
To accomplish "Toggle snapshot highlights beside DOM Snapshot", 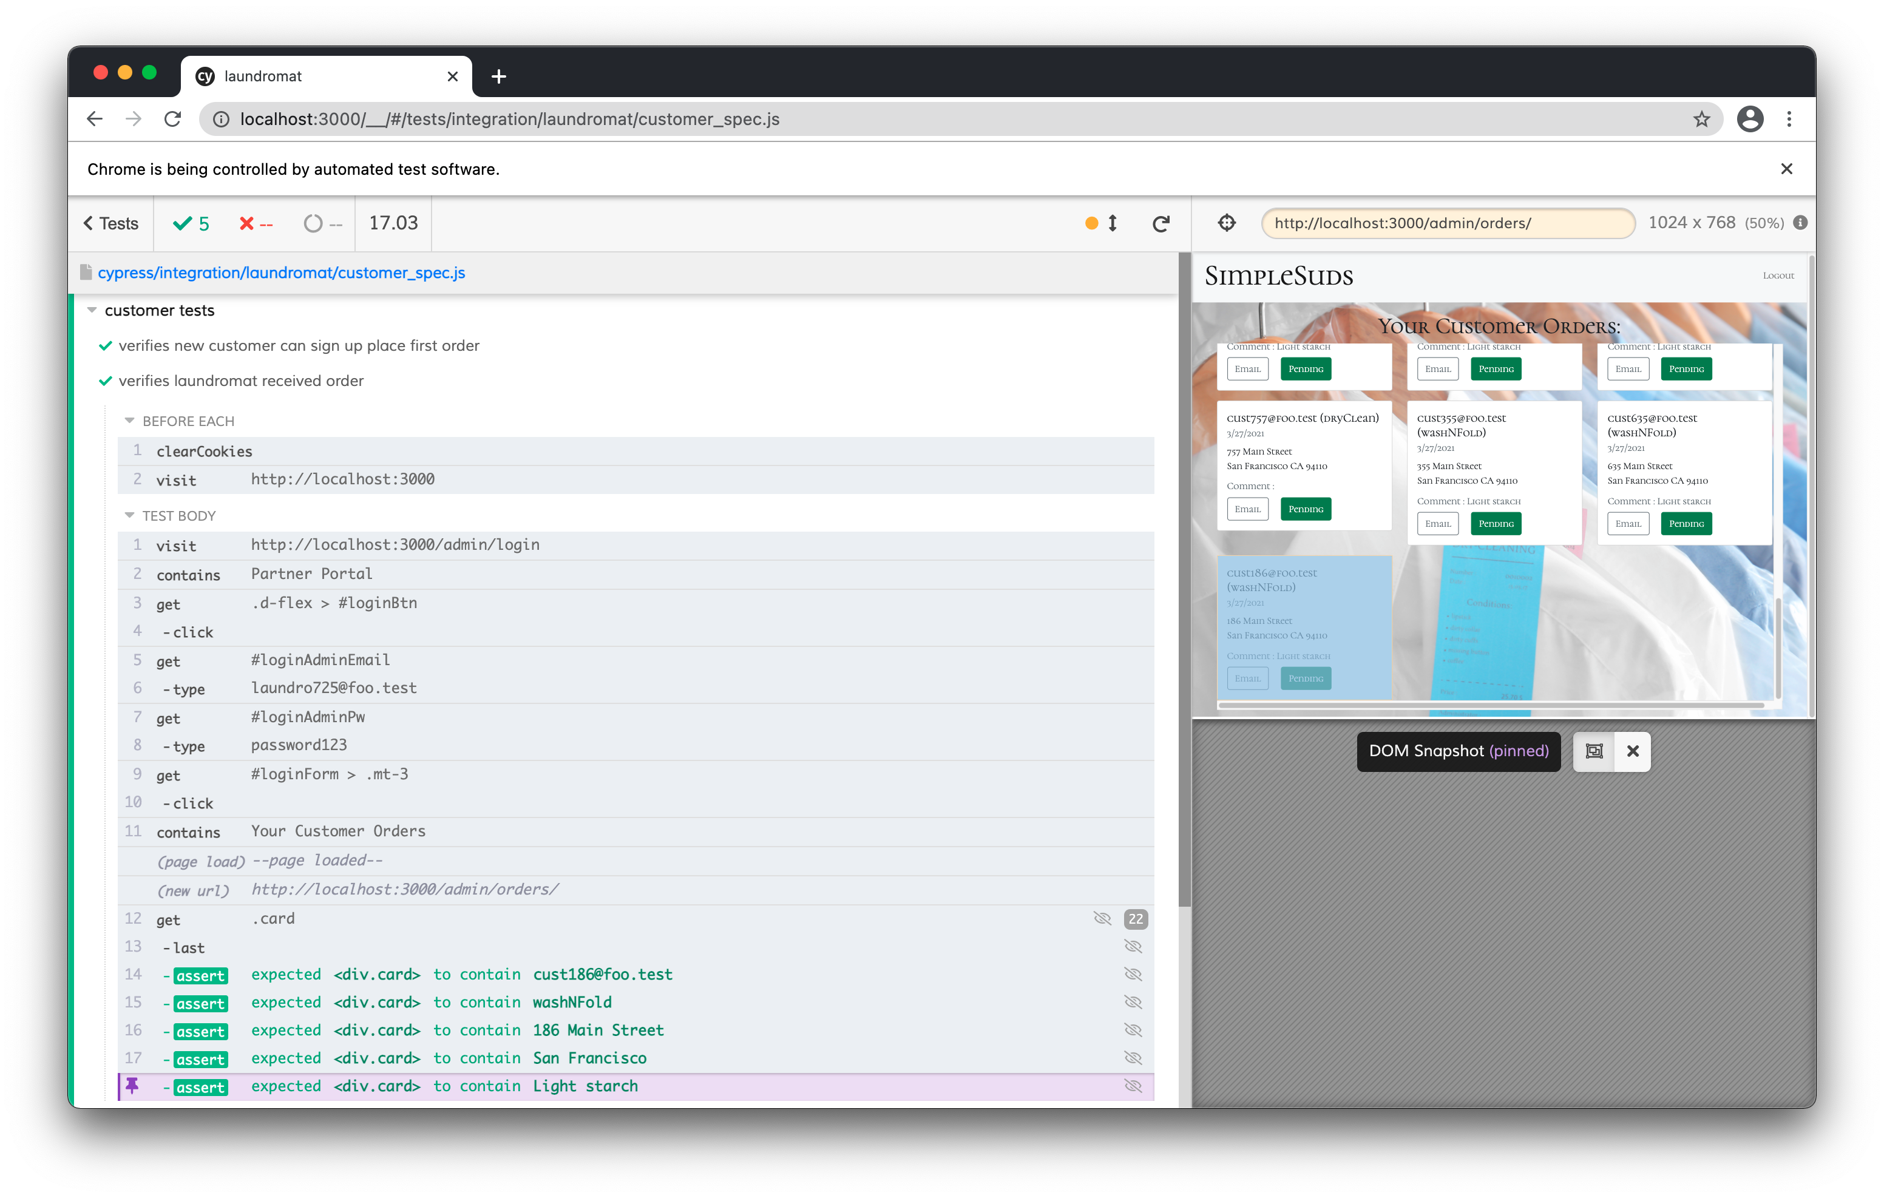I will 1593,751.
